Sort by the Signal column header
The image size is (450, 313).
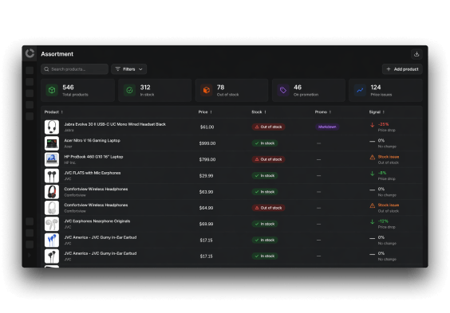pyautogui.click(x=377, y=112)
